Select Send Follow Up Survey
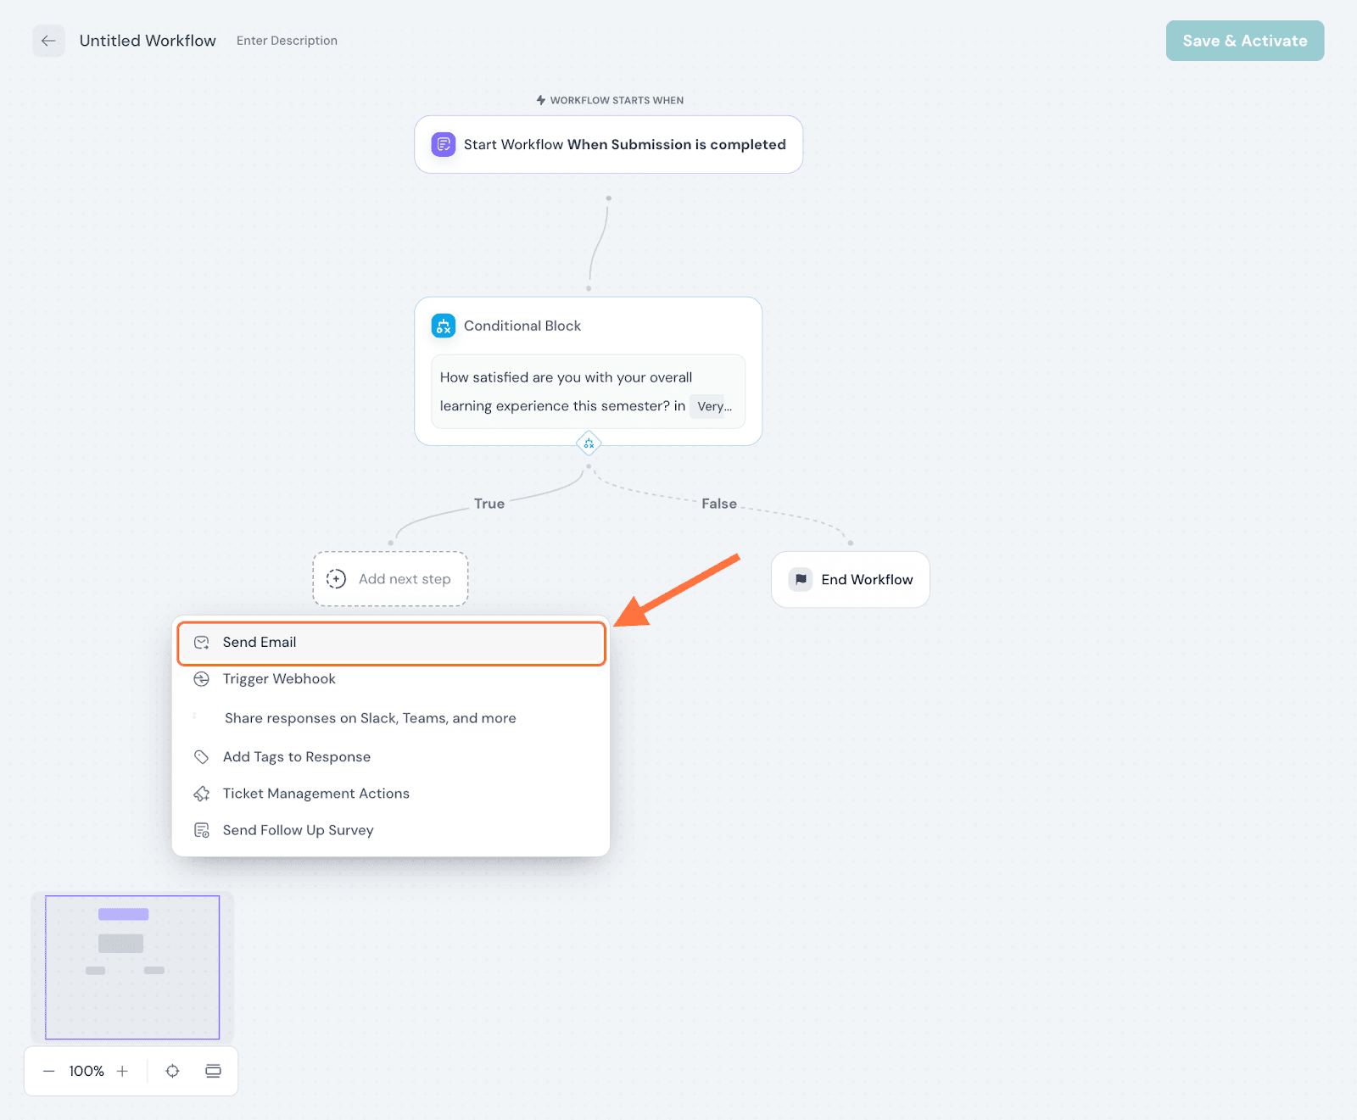 pos(298,830)
